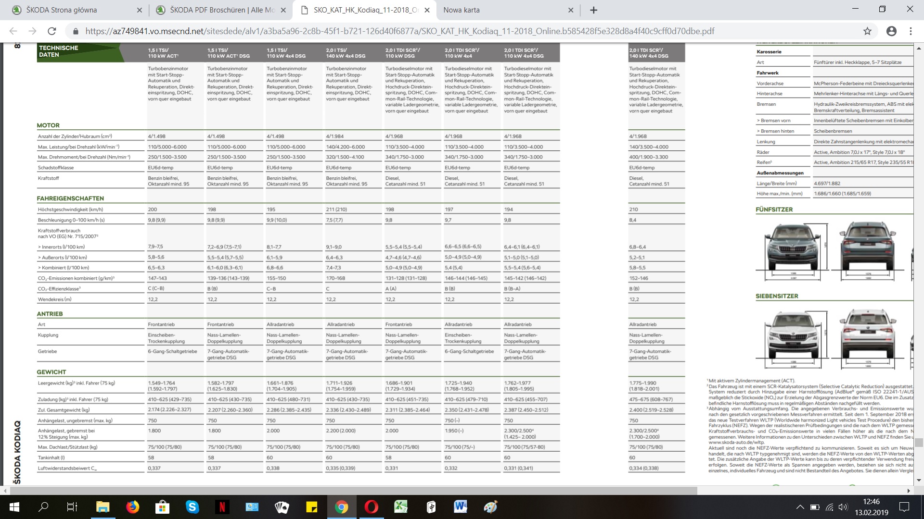The width and height of the screenshot is (924, 519).
Task: Open Windows taskbar search
Action: tap(43, 507)
